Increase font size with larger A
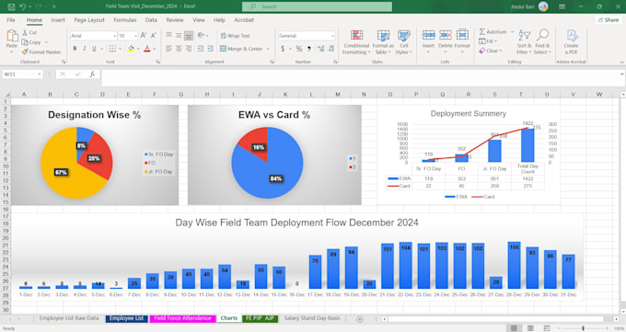Viewport: 626px width, 332px height. [144, 36]
